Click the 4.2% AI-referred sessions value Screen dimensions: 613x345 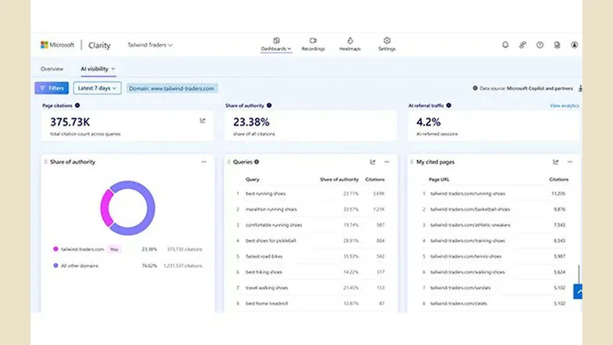click(428, 122)
